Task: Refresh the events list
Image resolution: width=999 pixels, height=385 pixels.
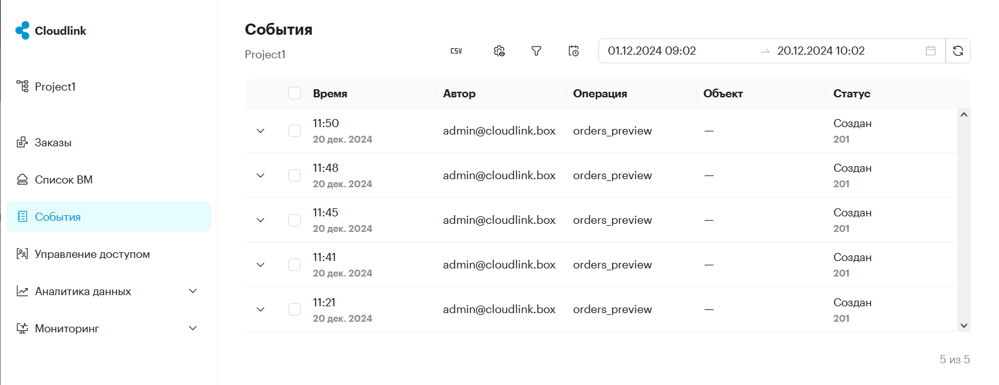Action: click(957, 51)
